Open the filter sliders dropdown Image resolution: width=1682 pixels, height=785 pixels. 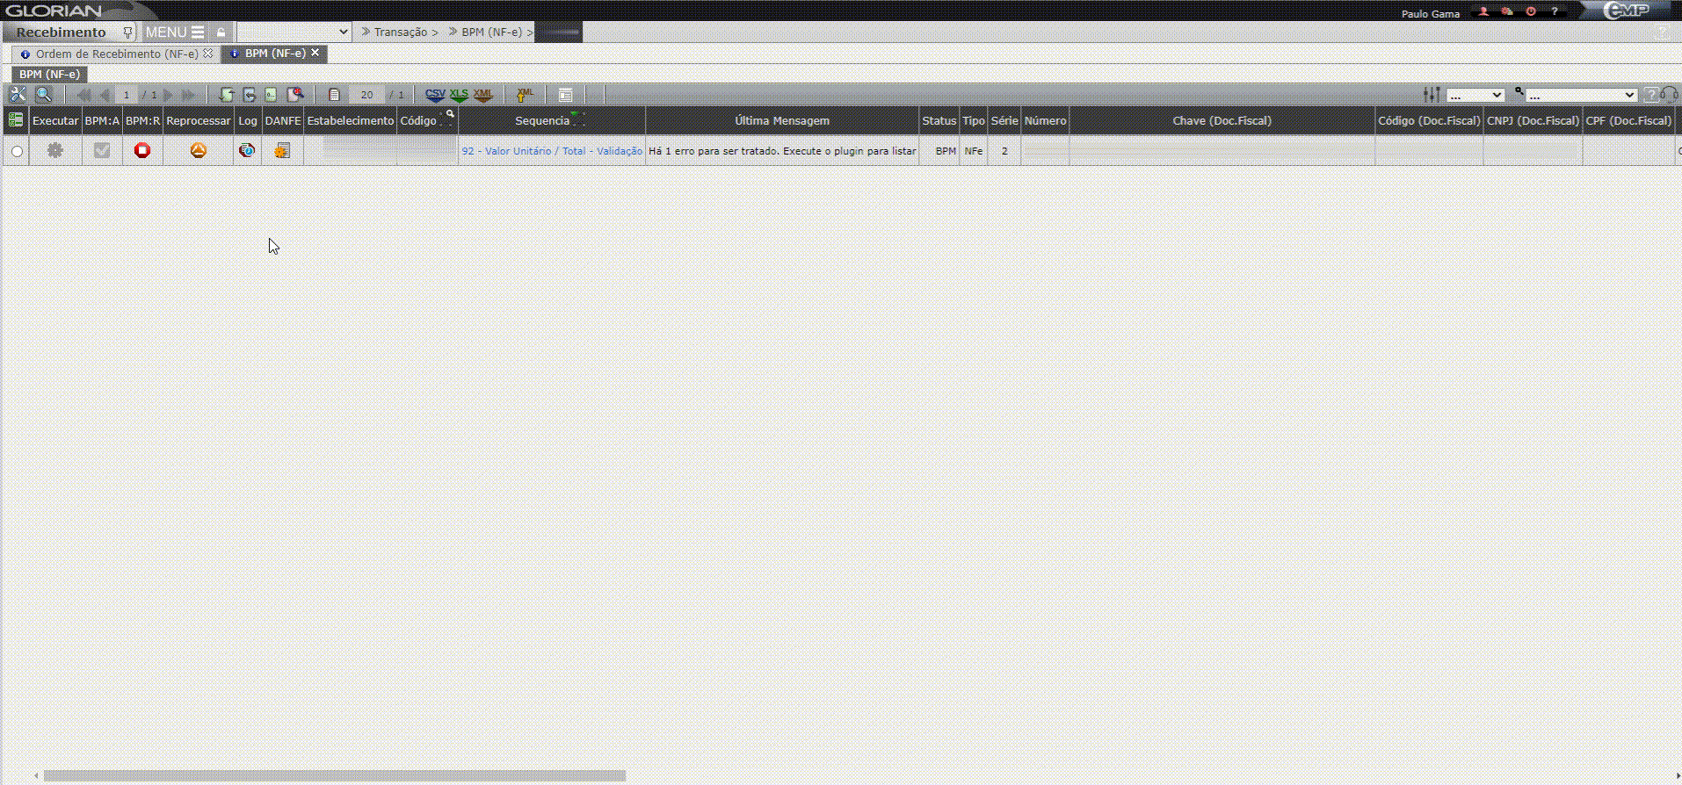click(x=1475, y=95)
